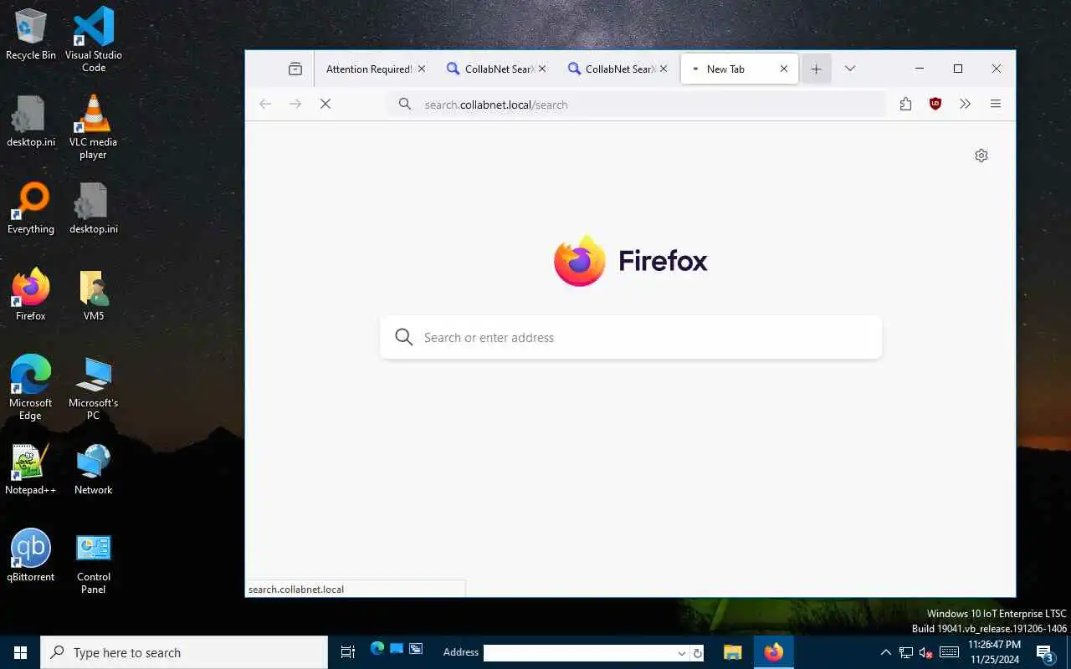
Task: Close the first CollabNet Search tab
Action: coord(542,69)
